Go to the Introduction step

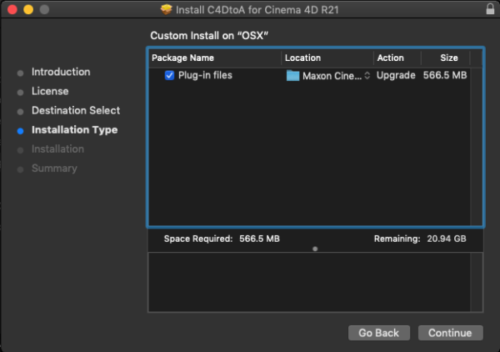(61, 73)
